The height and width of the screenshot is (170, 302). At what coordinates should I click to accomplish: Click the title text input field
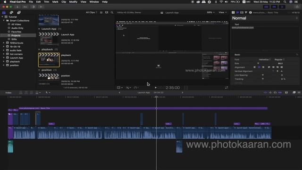(265, 38)
